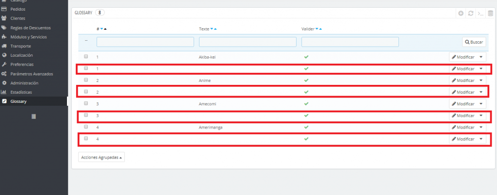Click Modificar for the Amerimanga entry
497x195 pixels.
pyautogui.click(x=463, y=127)
